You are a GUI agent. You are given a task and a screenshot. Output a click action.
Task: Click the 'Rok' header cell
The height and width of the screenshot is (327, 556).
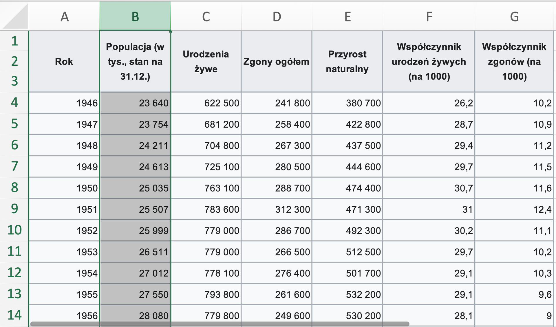64,61
